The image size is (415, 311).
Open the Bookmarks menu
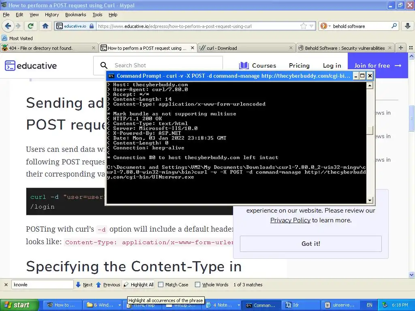[75, 15]
